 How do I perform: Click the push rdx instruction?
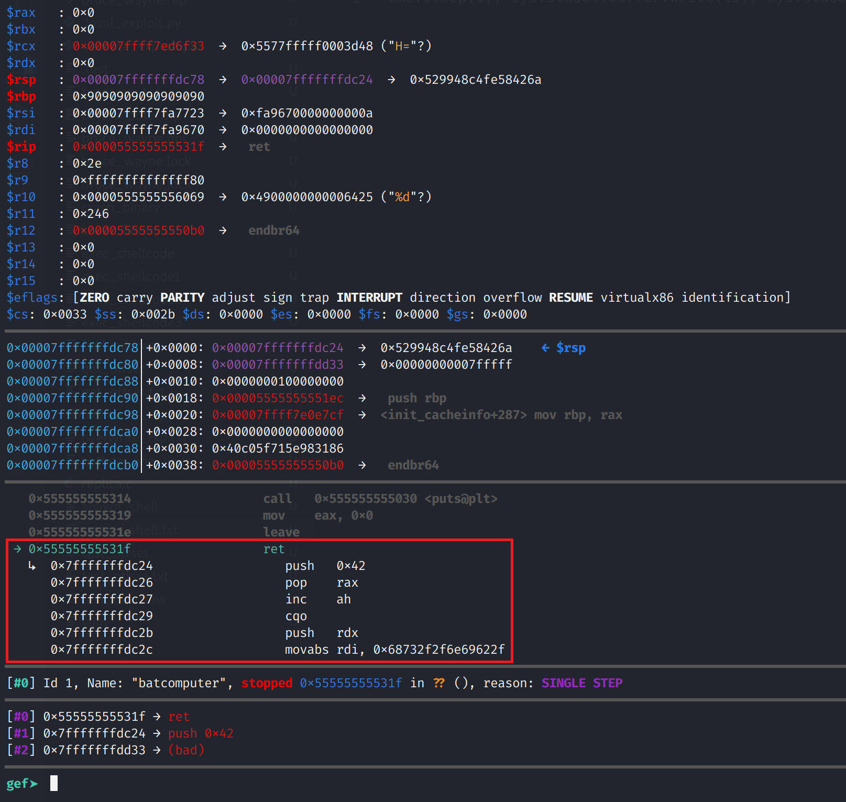pyautogui.click(x=321, y=633)
